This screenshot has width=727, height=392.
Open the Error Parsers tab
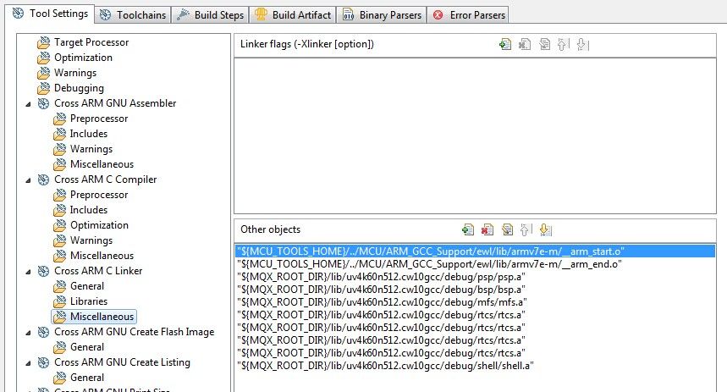[x=468, y=15]
